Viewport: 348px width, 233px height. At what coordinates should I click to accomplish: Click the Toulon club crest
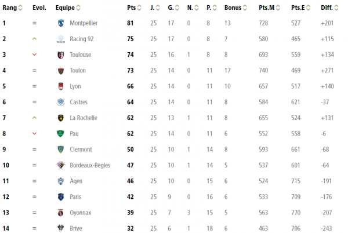coord(60,71)
